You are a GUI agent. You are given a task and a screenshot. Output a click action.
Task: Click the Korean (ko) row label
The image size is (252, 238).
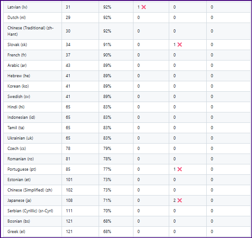pyautogui.click(x=18, y=86)
